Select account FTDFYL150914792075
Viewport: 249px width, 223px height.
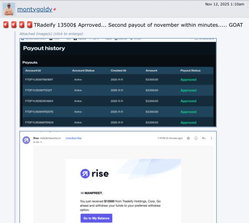tap(39, 112)
